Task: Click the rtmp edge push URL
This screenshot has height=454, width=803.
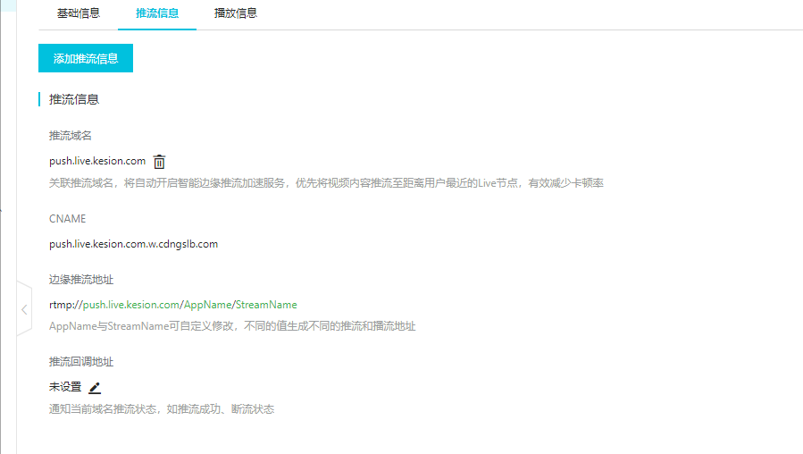Action: [173, 305]
